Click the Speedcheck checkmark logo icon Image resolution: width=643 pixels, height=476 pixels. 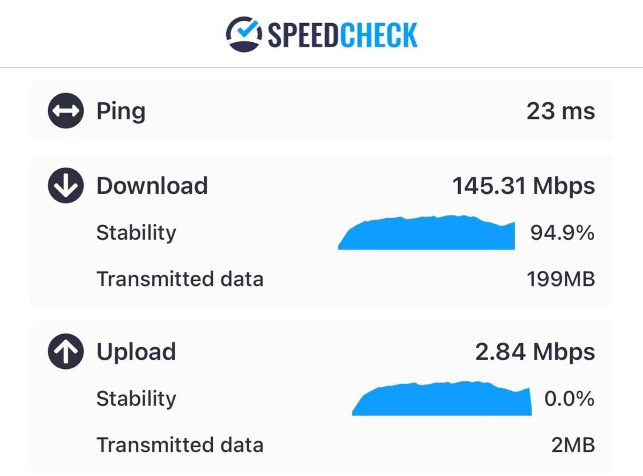click(x=244, y=34)
